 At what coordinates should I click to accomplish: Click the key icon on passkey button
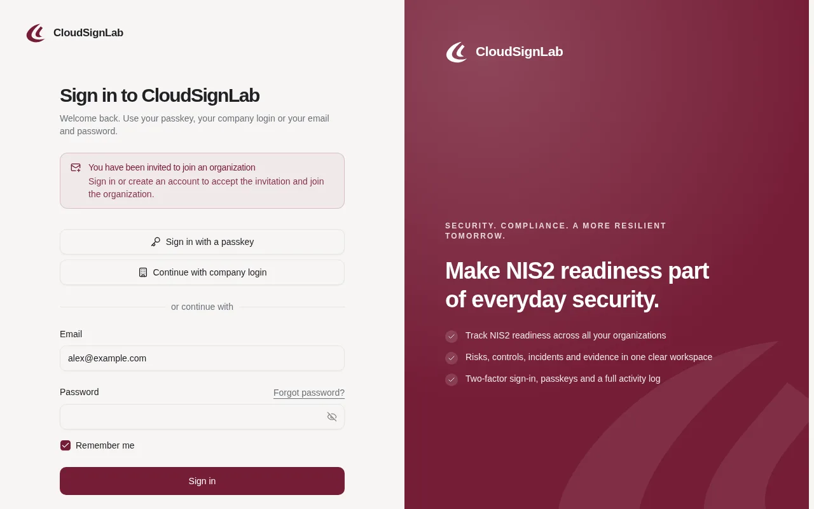point(156,242)
